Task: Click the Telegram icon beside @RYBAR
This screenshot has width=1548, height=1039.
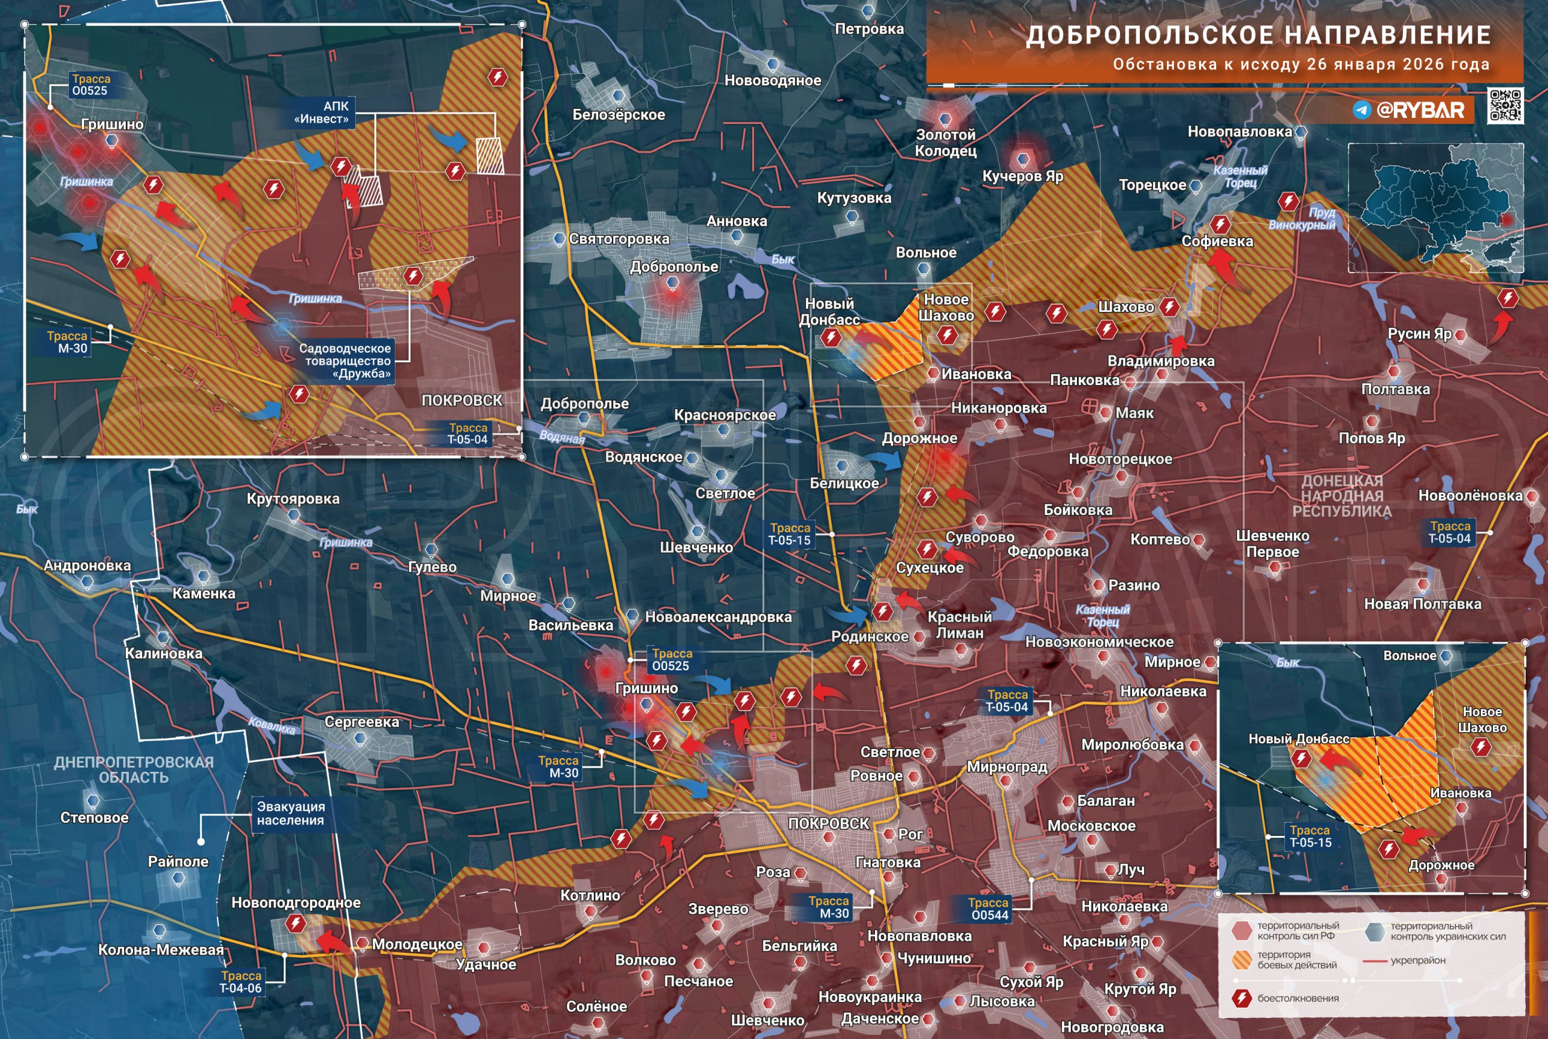Action: [1362, 110]
